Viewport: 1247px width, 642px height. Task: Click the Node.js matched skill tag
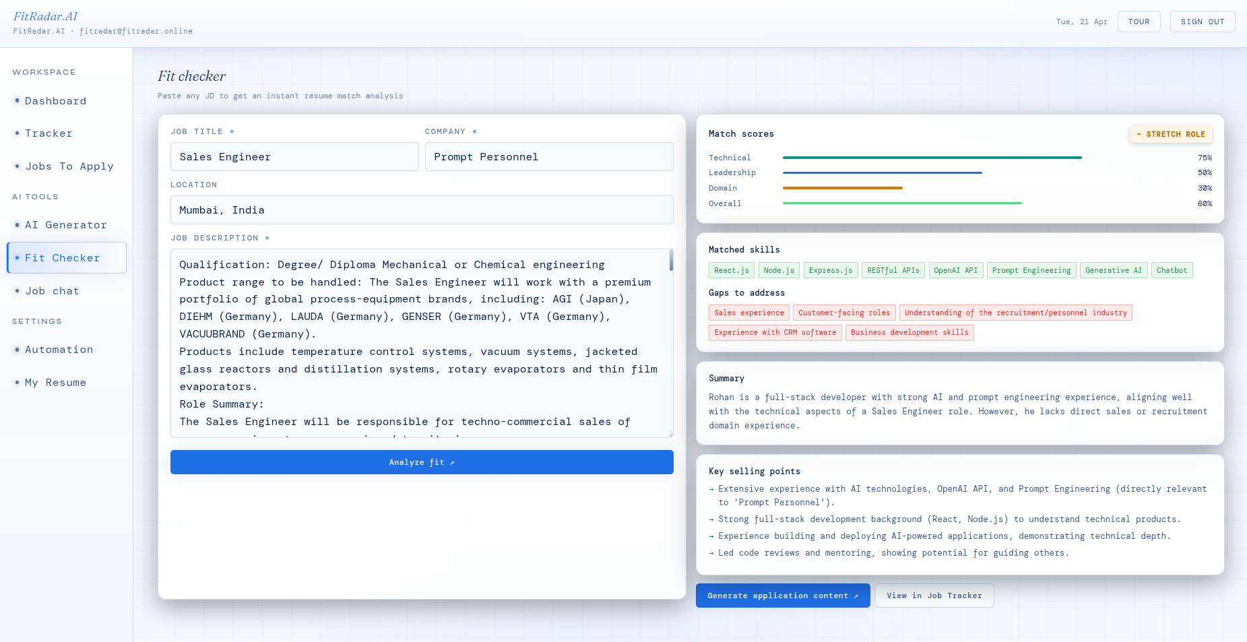coord(779,270)
